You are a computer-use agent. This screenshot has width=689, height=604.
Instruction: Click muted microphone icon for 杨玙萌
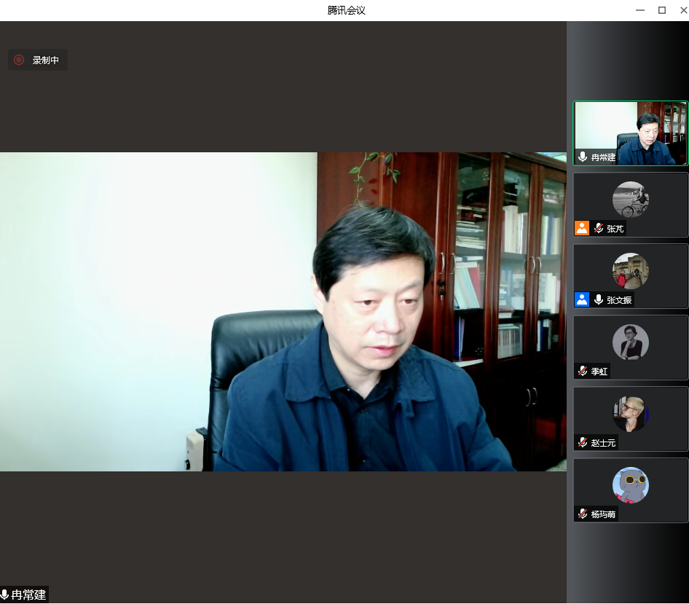(x=583, y=514)
